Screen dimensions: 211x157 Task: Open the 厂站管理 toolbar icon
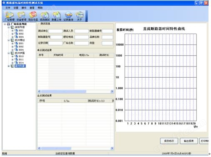click(10, 16)
